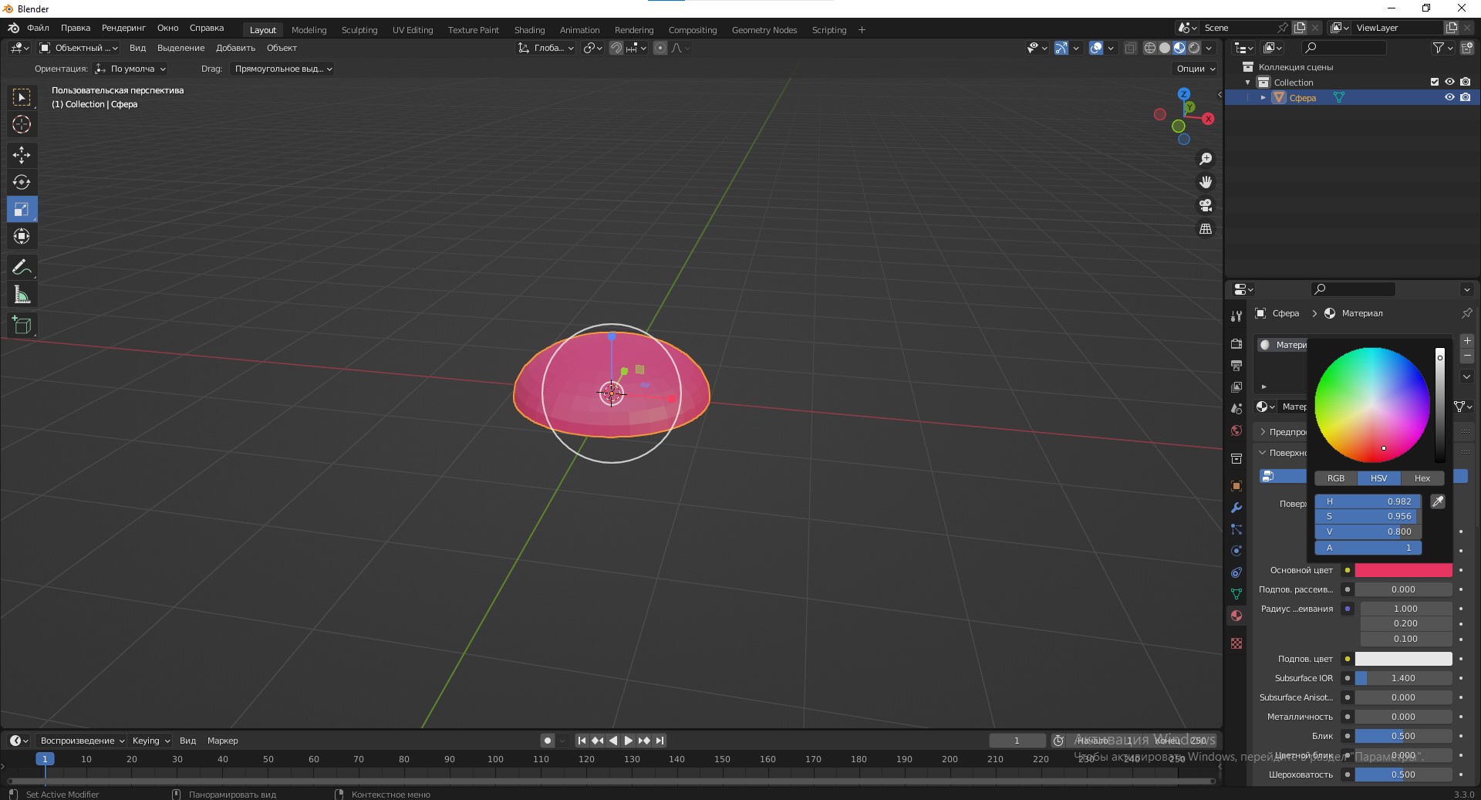Select the Rotate tool
Image resolution: width=1481 pixels, height=800 pixels.
[x=22, y=182]
